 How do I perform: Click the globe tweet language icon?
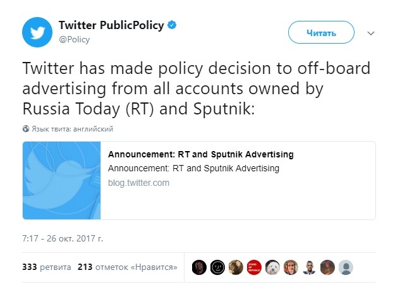tap(26, 129)
